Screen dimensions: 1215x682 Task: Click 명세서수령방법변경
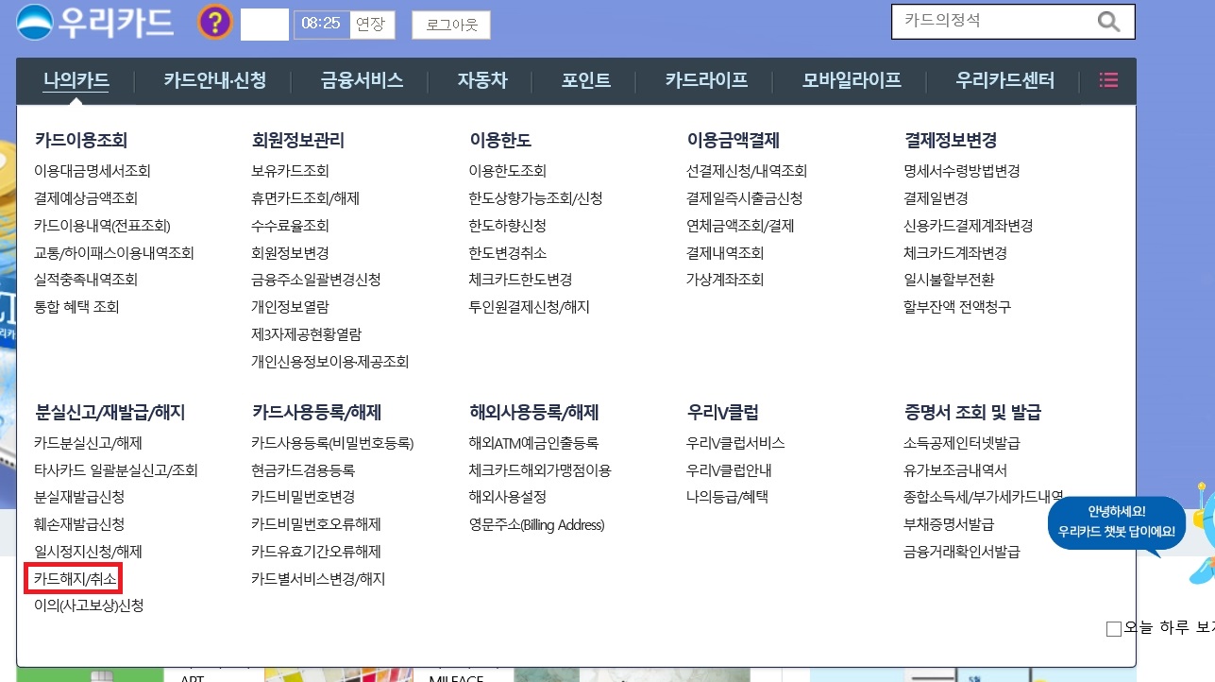(962, 171)
